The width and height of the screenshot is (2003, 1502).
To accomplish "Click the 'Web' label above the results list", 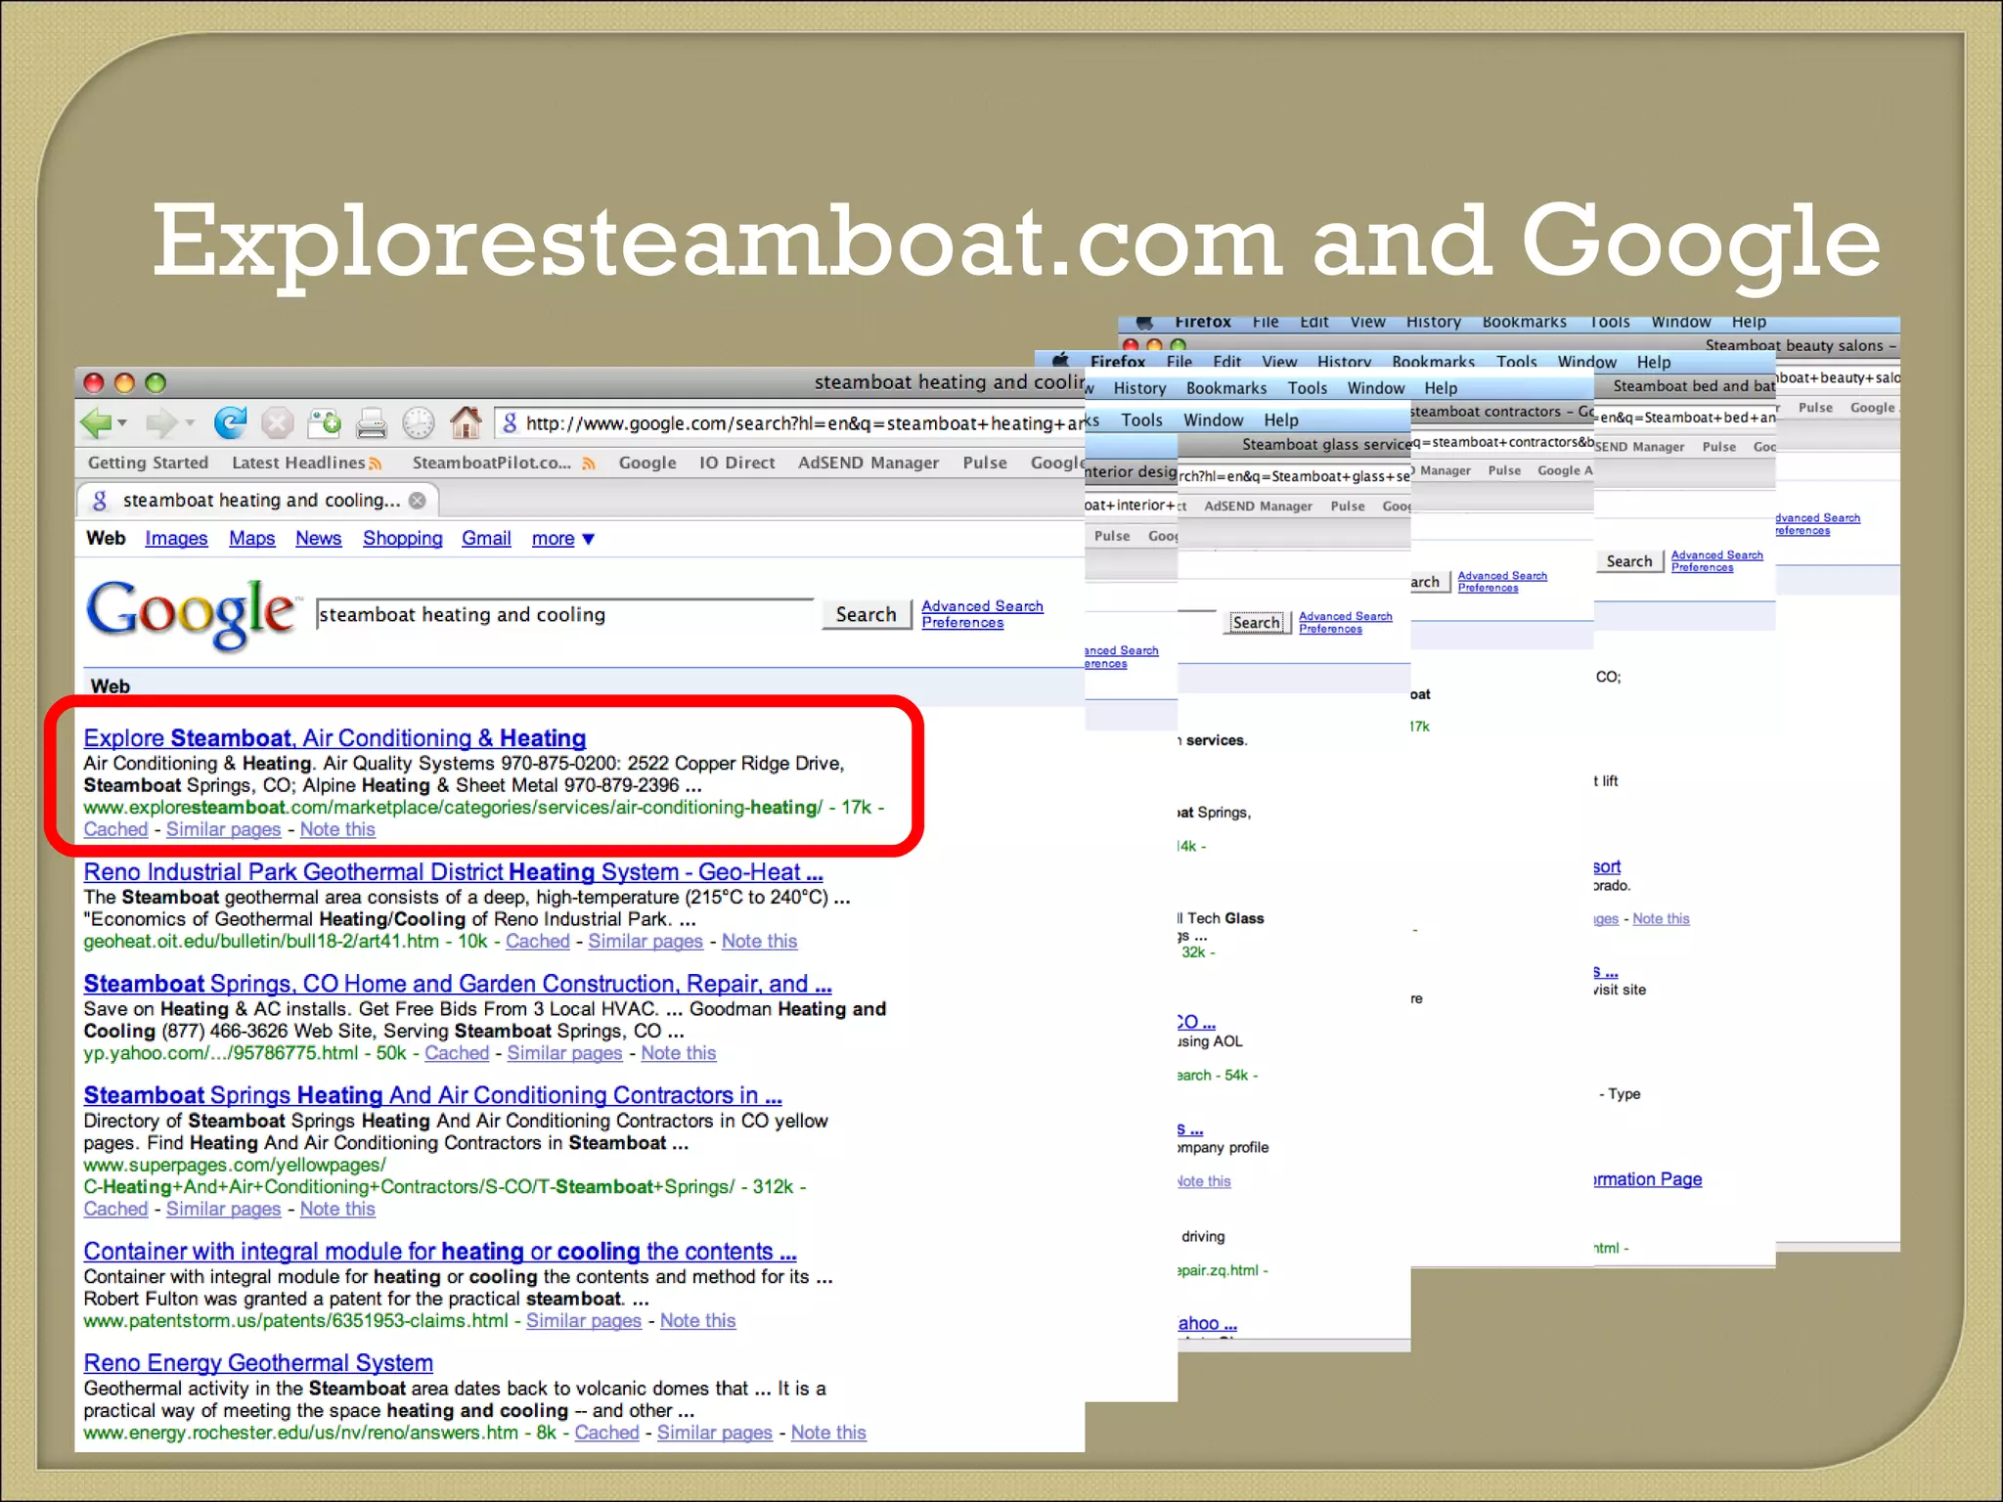I will (x=111, y=686).
